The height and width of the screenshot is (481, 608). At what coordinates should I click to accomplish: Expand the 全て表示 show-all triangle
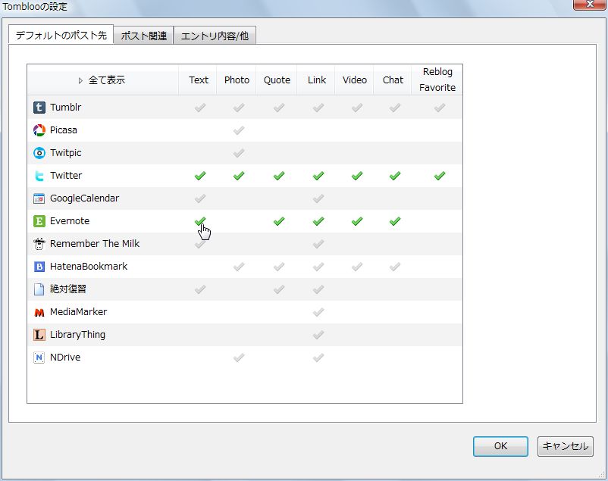80,80
